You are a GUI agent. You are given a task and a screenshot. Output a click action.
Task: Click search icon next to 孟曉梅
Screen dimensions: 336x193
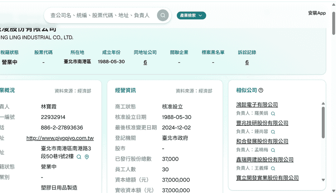[273, 150]
